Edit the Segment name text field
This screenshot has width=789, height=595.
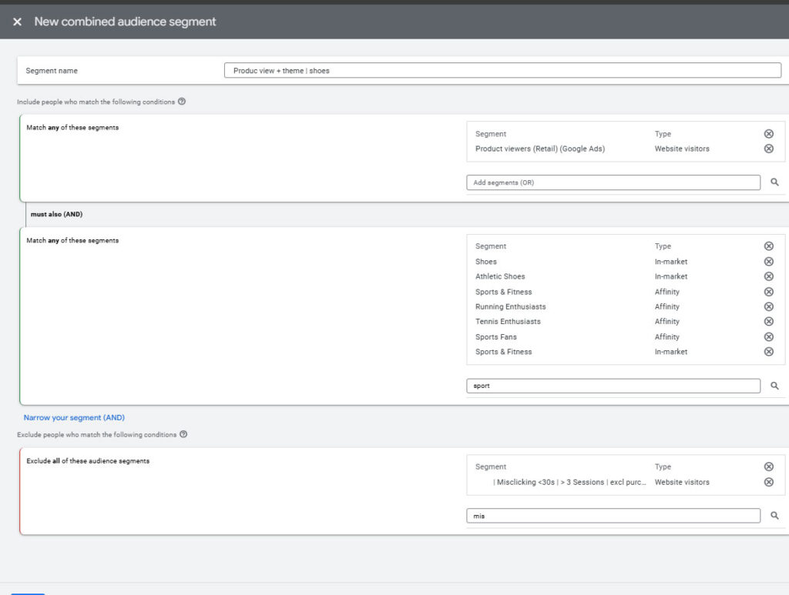[x=502, y=71]
